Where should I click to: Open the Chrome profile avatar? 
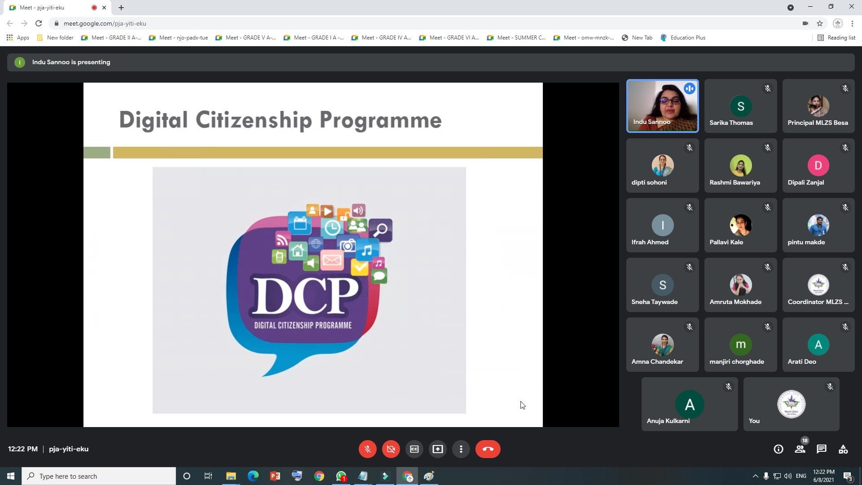click(837, 23)
